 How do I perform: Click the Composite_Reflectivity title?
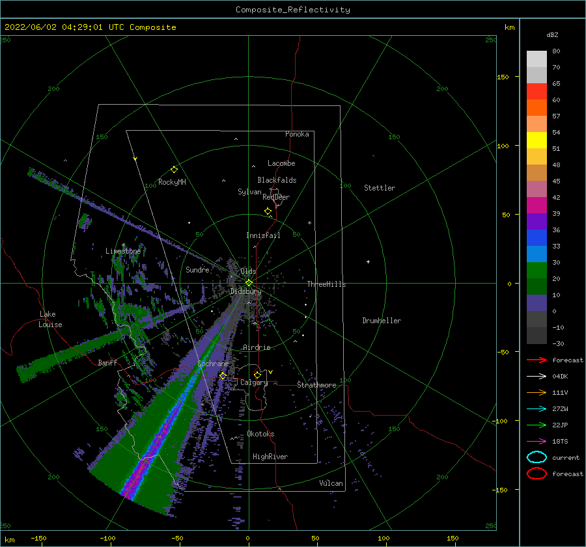293,10
